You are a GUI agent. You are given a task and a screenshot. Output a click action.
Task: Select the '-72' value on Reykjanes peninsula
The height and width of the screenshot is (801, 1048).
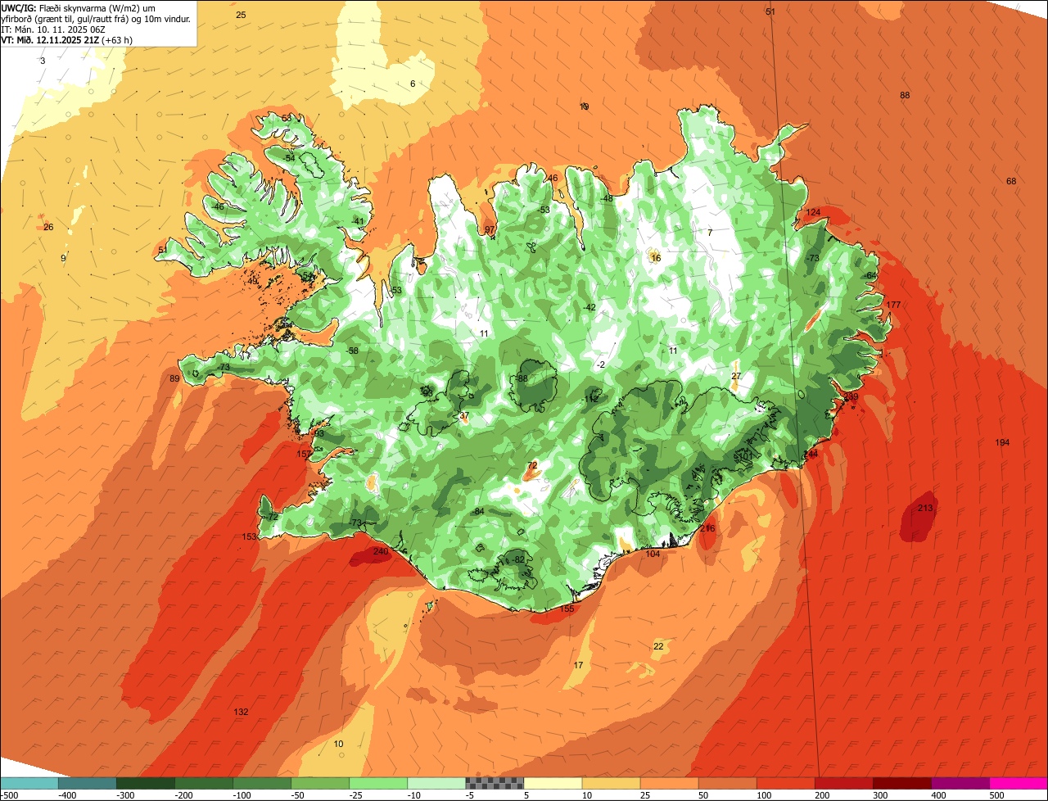point(272,517)
